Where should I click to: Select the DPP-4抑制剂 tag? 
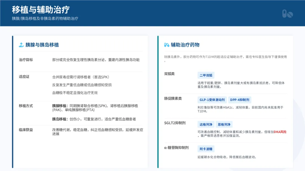point(240,100)
